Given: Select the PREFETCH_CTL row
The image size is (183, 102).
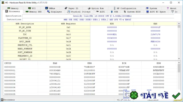Looking at the screenshot, I should click(x=90, y=45).
